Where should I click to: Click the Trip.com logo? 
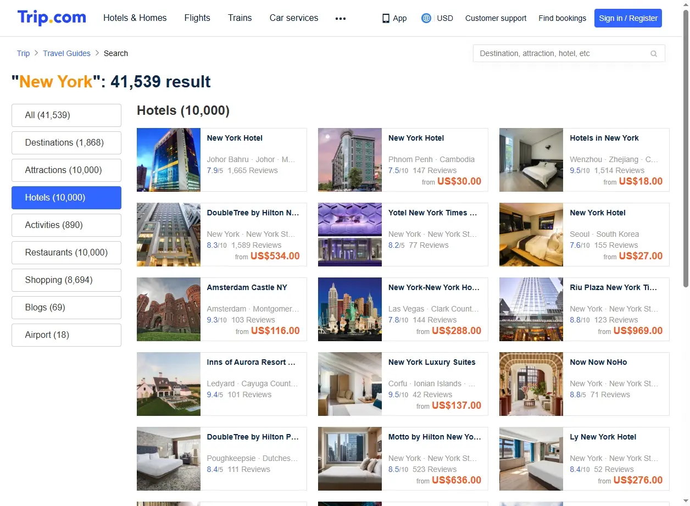click(x=52, y=18)
